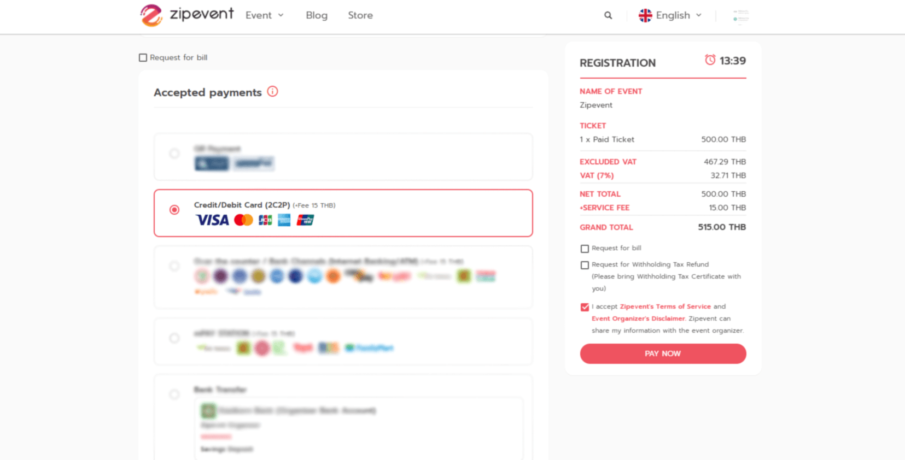
Task: Click the UnionPay card logo
Action: pyautogui.click(x=305, y=220)
